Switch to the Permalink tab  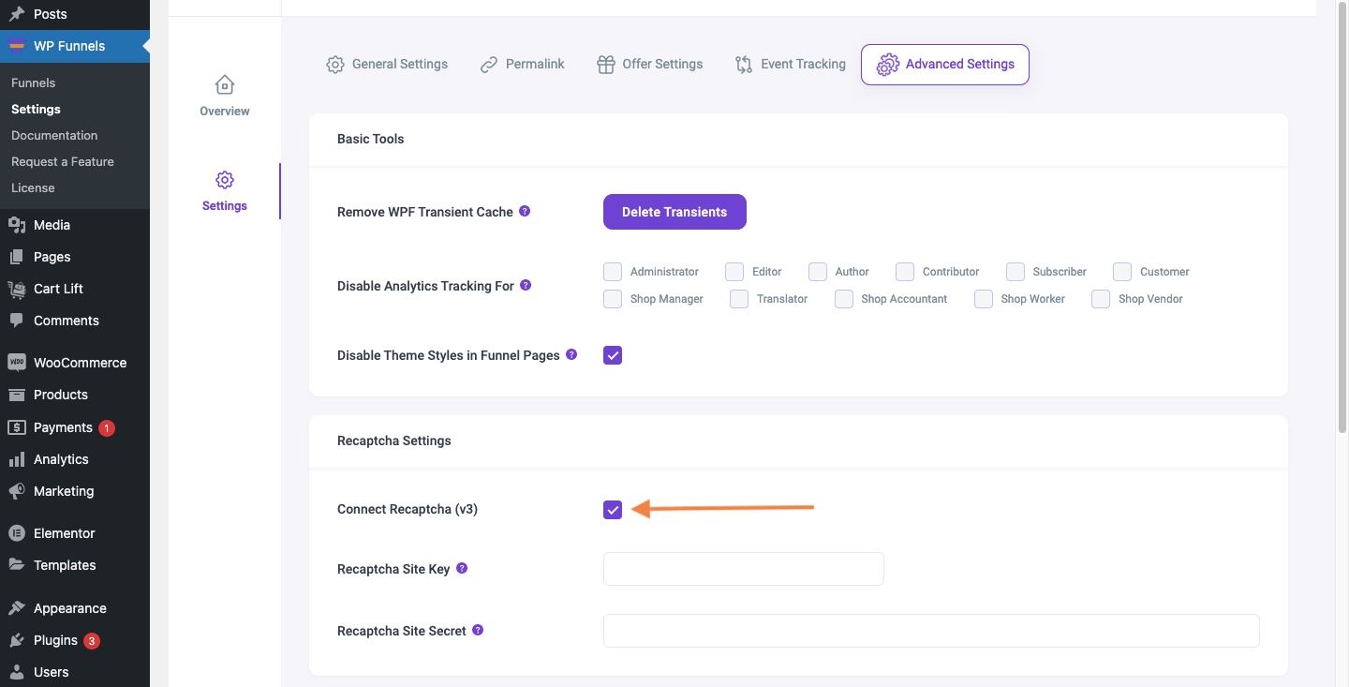tap(522, 65)
